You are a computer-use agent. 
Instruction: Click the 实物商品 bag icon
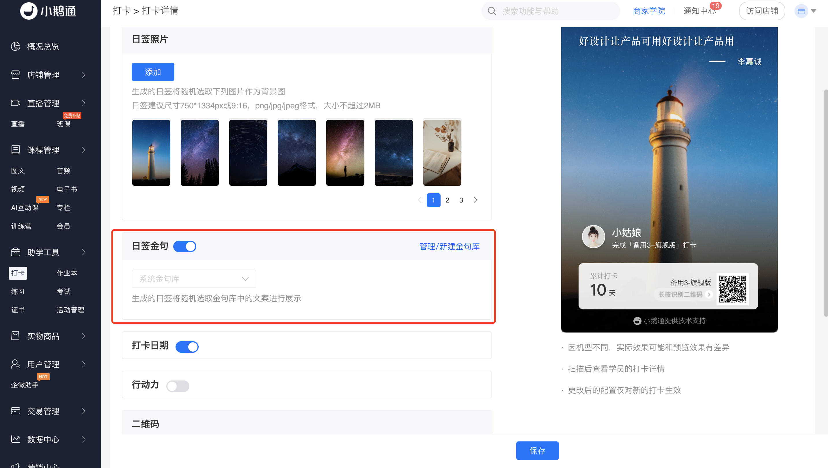pos(15,336)
